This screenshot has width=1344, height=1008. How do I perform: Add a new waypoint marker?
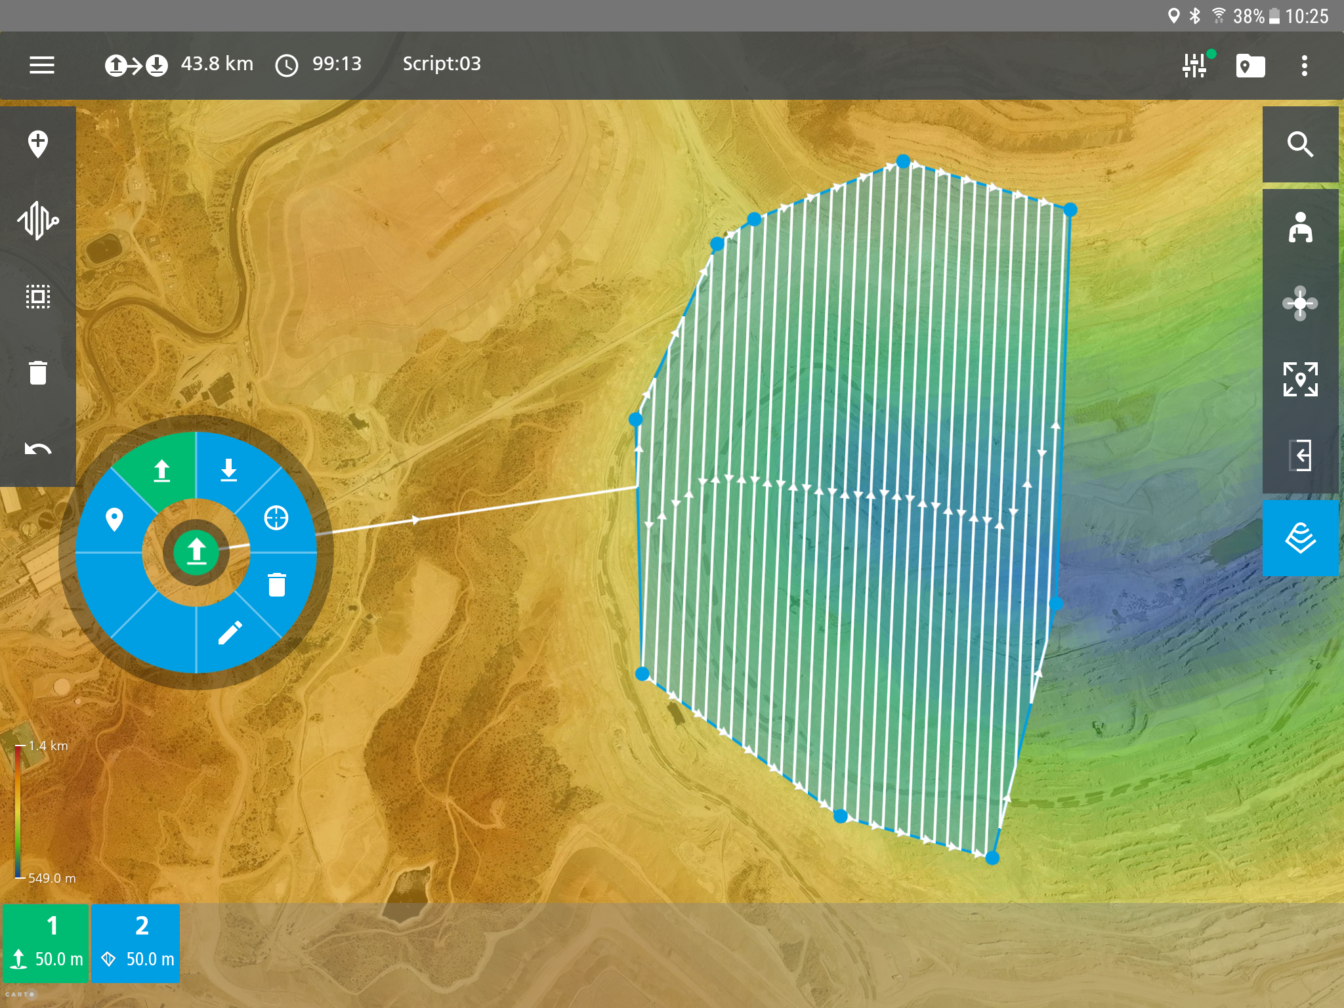(x=38, y=144)
